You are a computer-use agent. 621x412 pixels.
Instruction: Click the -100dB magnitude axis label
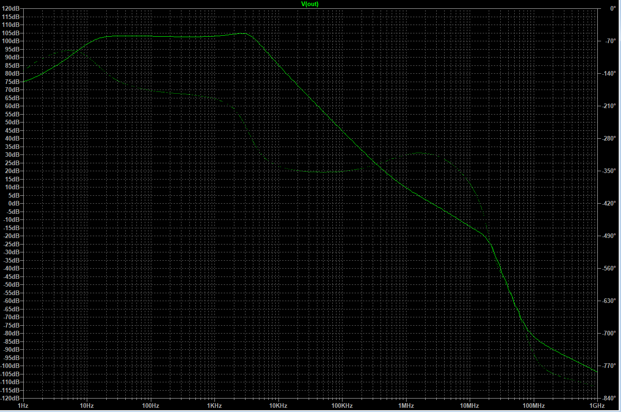pyautogui.click(x=10, y=366)
